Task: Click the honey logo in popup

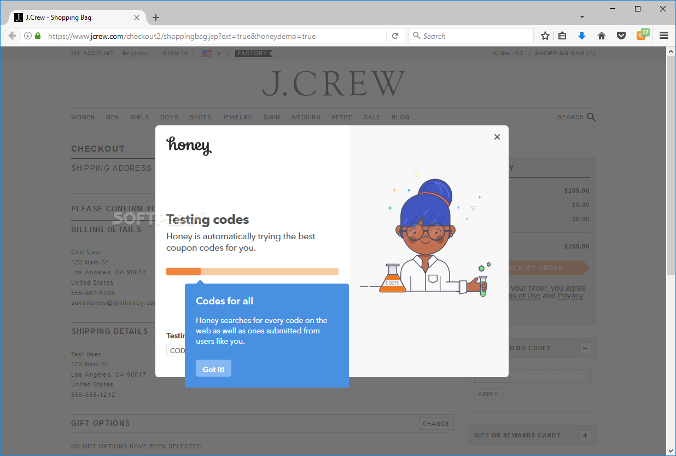Action: [x=189, y=146]
